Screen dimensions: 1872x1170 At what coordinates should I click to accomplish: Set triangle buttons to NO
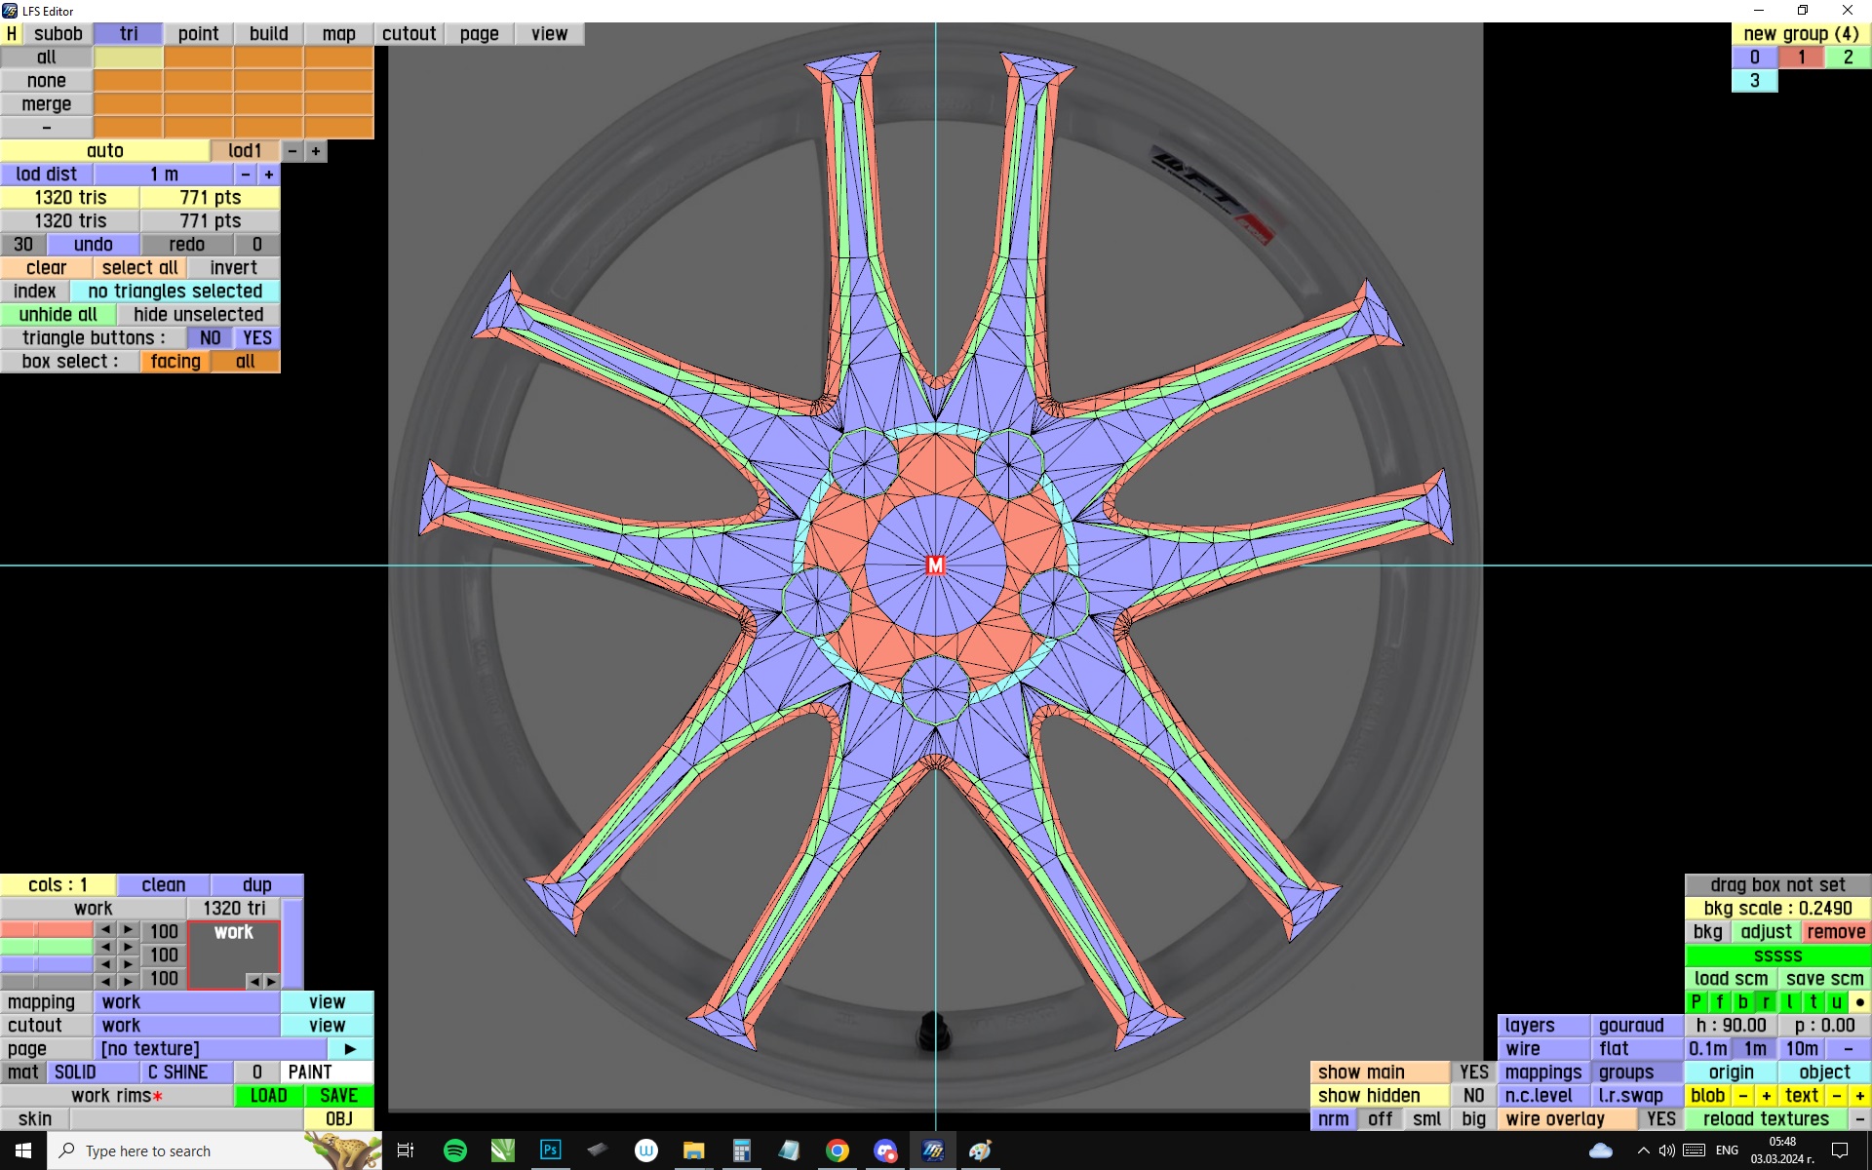pyautogui.click(x=210, y=338)
